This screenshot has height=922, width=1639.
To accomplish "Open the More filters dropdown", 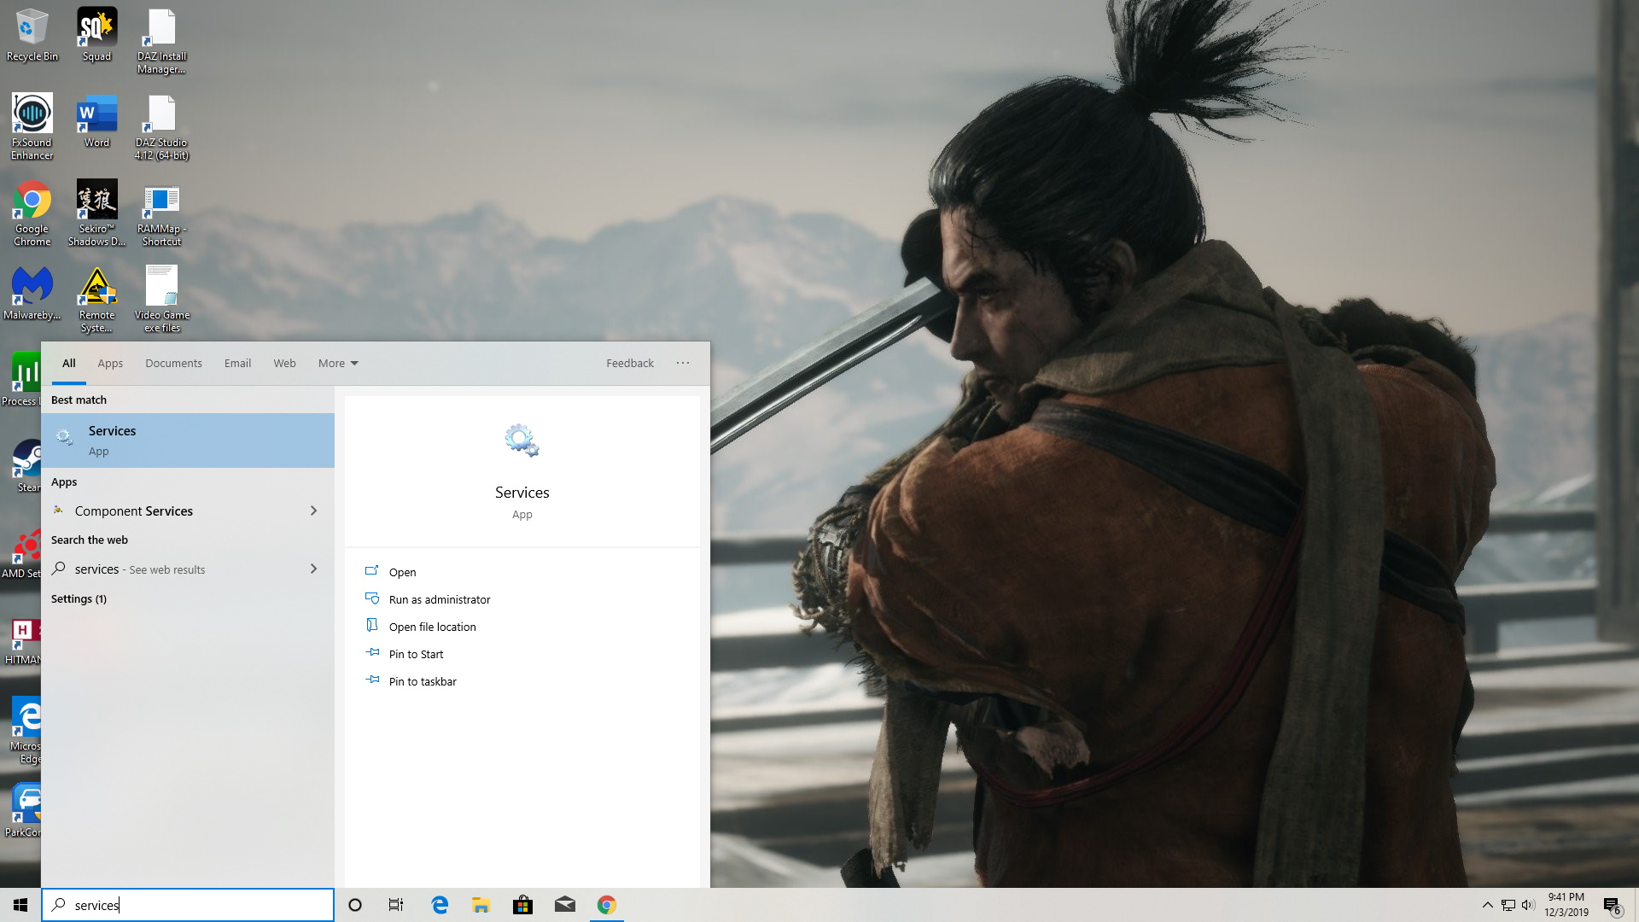I will click(x=338, y=363).
